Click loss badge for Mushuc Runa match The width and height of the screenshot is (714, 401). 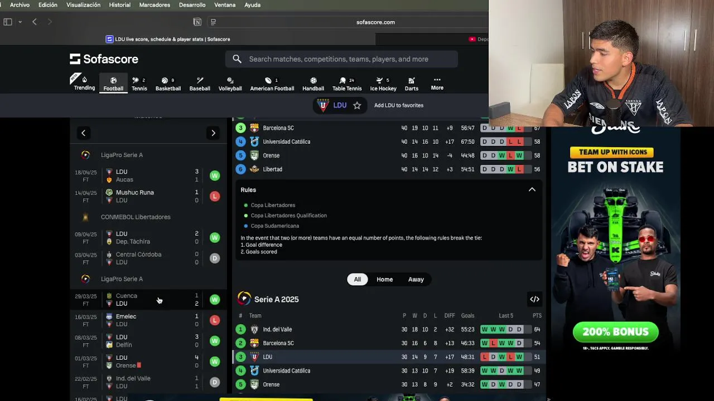215,197
